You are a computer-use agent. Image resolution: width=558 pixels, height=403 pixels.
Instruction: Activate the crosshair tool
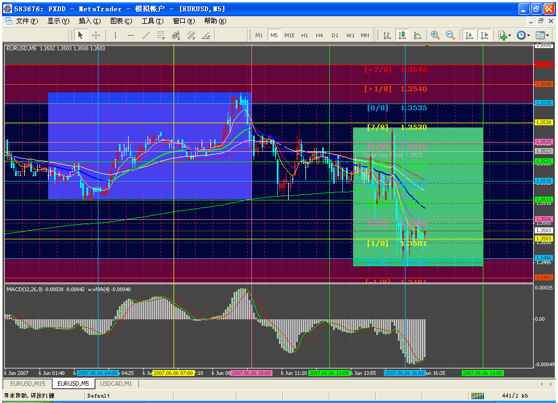coord(96,35)
